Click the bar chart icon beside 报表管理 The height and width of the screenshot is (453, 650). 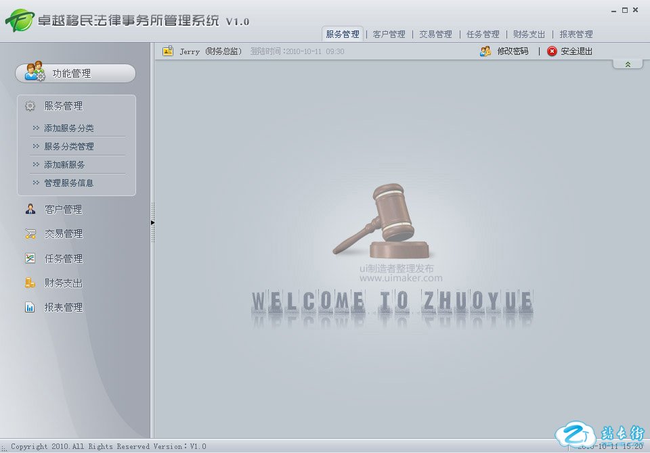point(30,307)
